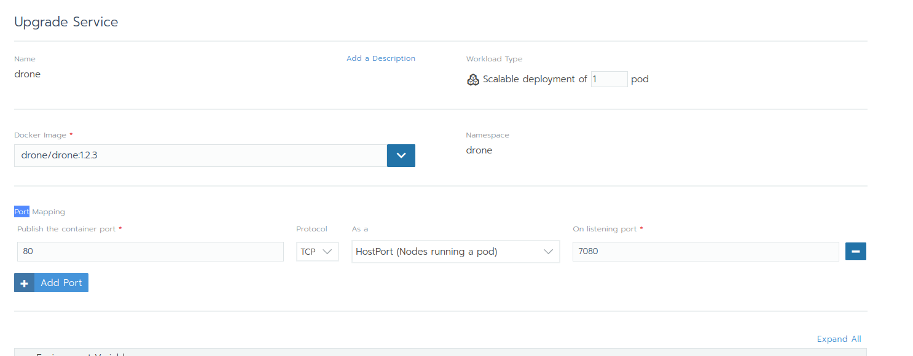Screen dimensions: 913x356
Task: Click the scalable deployment workload icon
Action: (472, 80)
